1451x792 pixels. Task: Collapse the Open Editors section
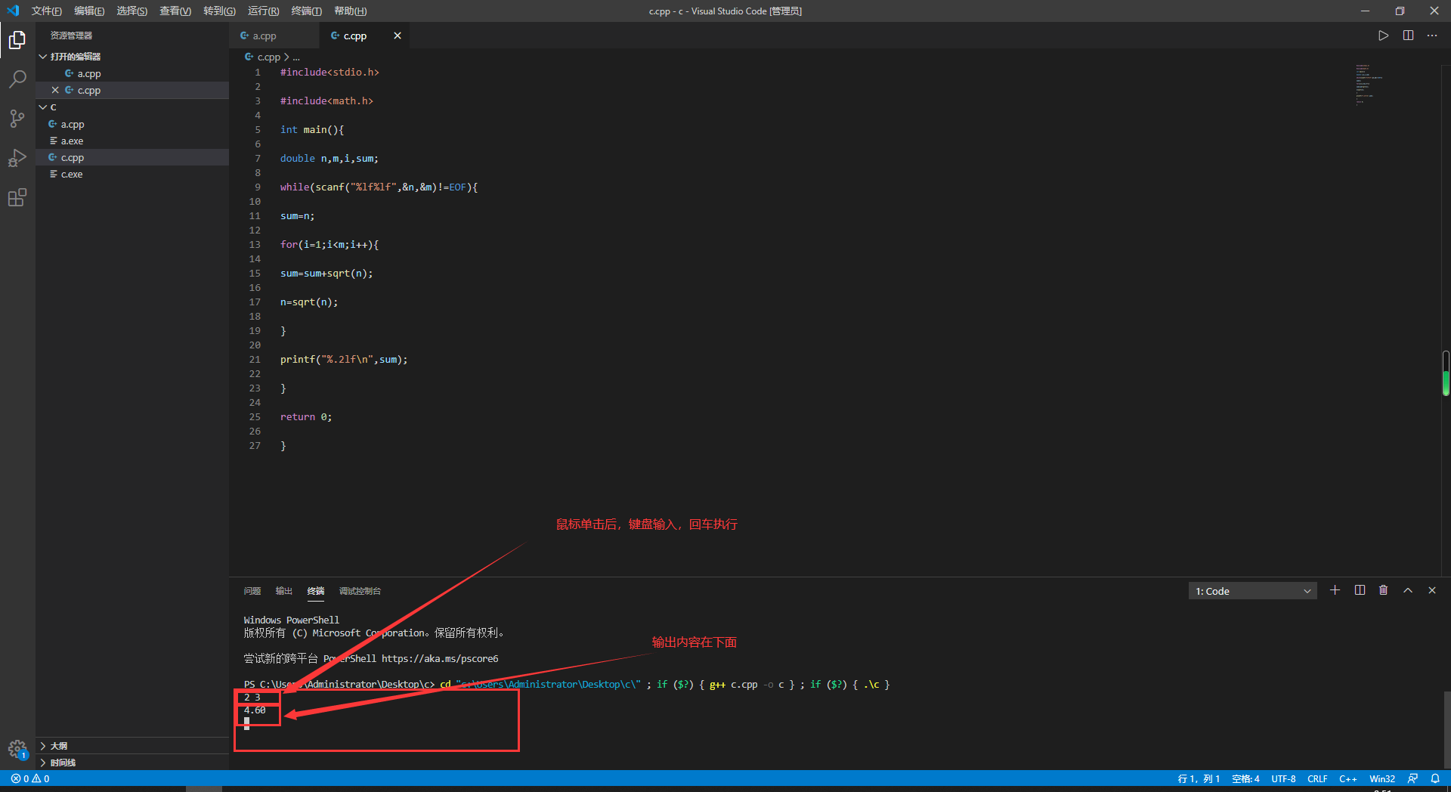pyautogui.click(x=43, y=57)
